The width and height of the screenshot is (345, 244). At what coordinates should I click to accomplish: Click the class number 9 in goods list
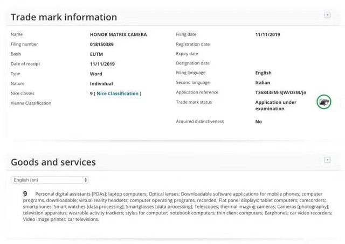(x=25, y=193)
